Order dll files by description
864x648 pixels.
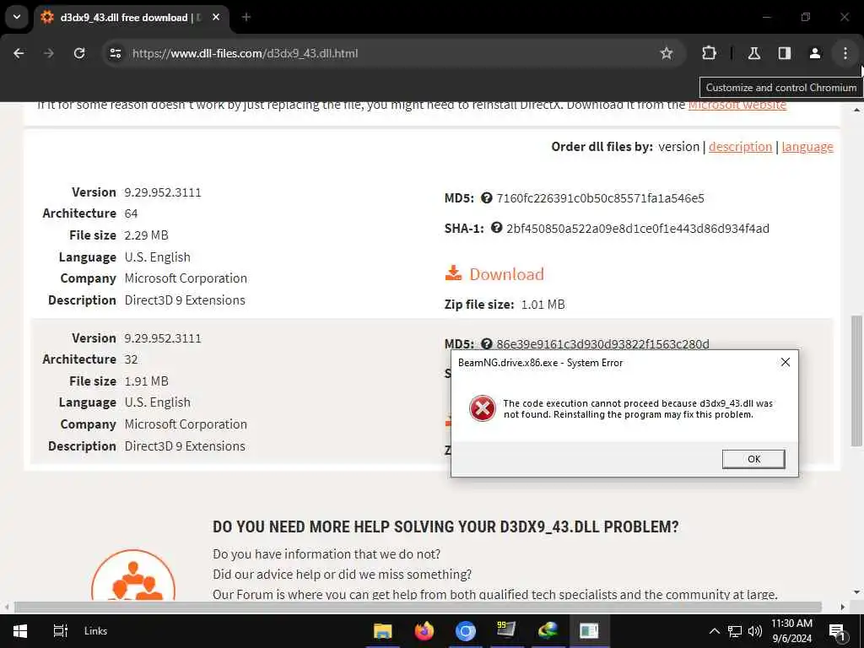tap(740, 147)
